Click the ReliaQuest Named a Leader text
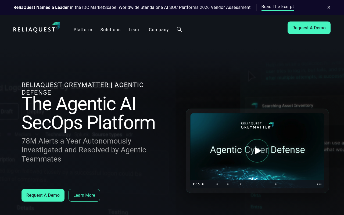 tap(41, 8)
